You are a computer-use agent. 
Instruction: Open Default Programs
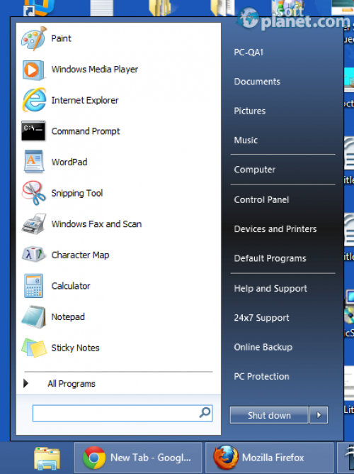point(270,258)
